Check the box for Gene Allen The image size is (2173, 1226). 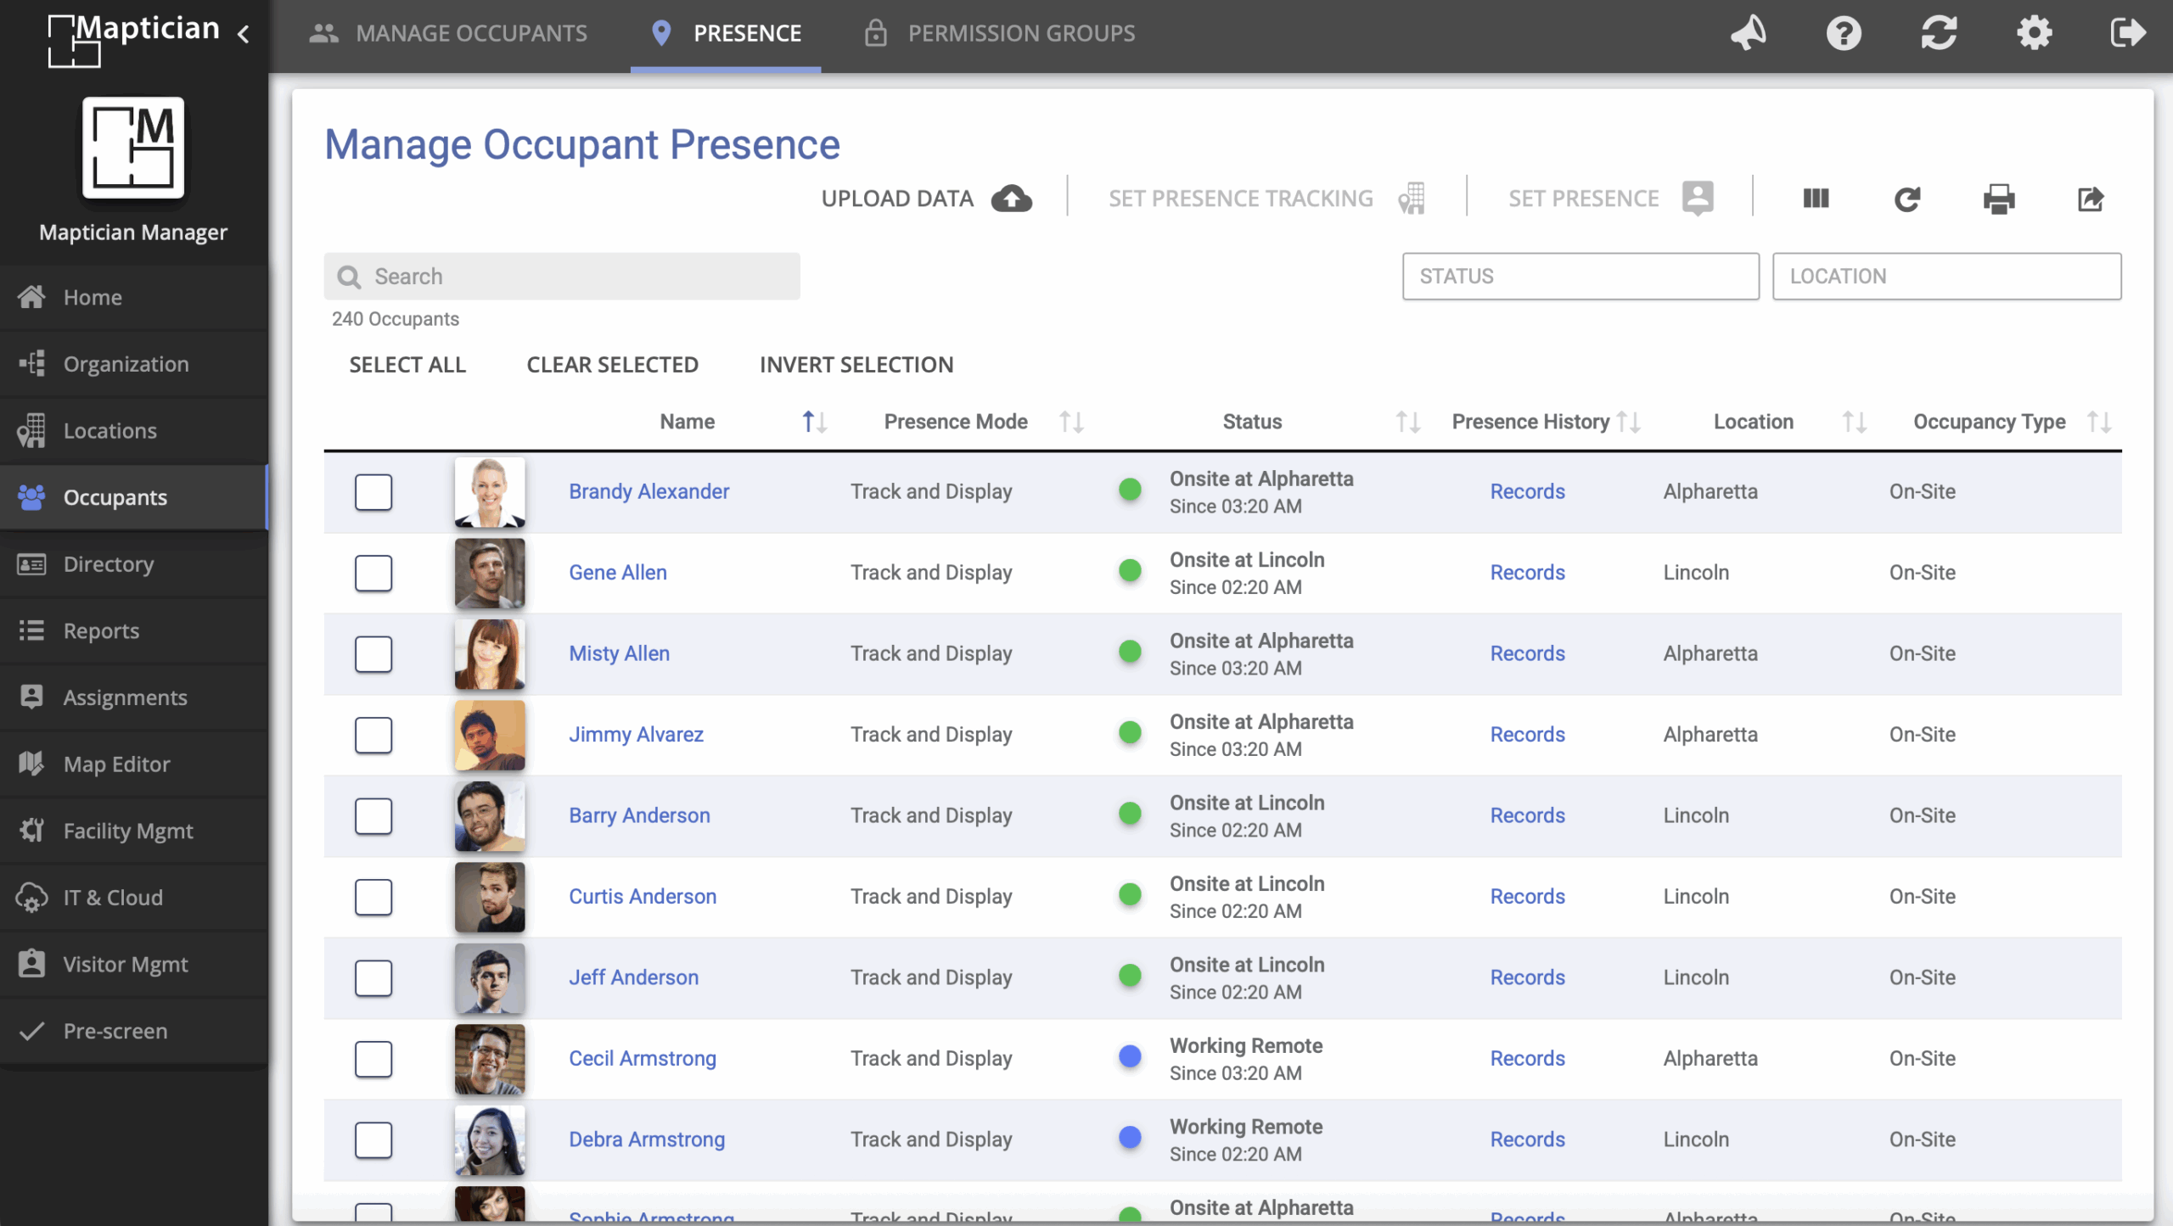[x=373, y=574]
